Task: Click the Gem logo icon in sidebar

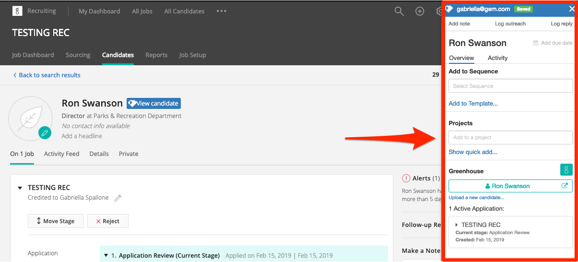Action: (x=449, y=9)
